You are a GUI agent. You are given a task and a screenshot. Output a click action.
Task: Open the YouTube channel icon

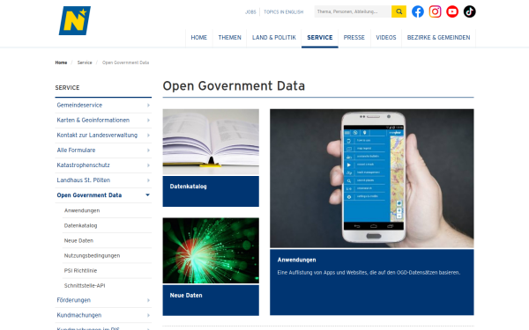(452, 11)
